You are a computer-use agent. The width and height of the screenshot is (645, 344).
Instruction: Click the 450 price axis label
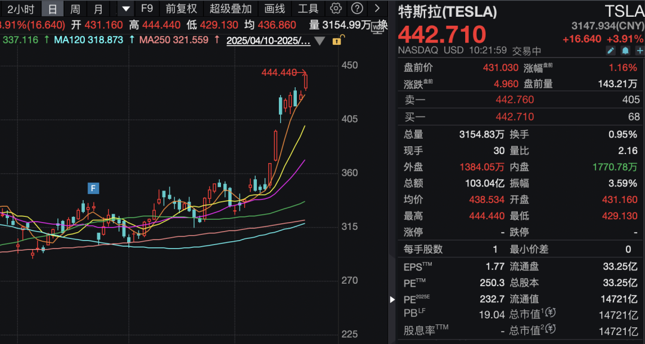[350, 66]
